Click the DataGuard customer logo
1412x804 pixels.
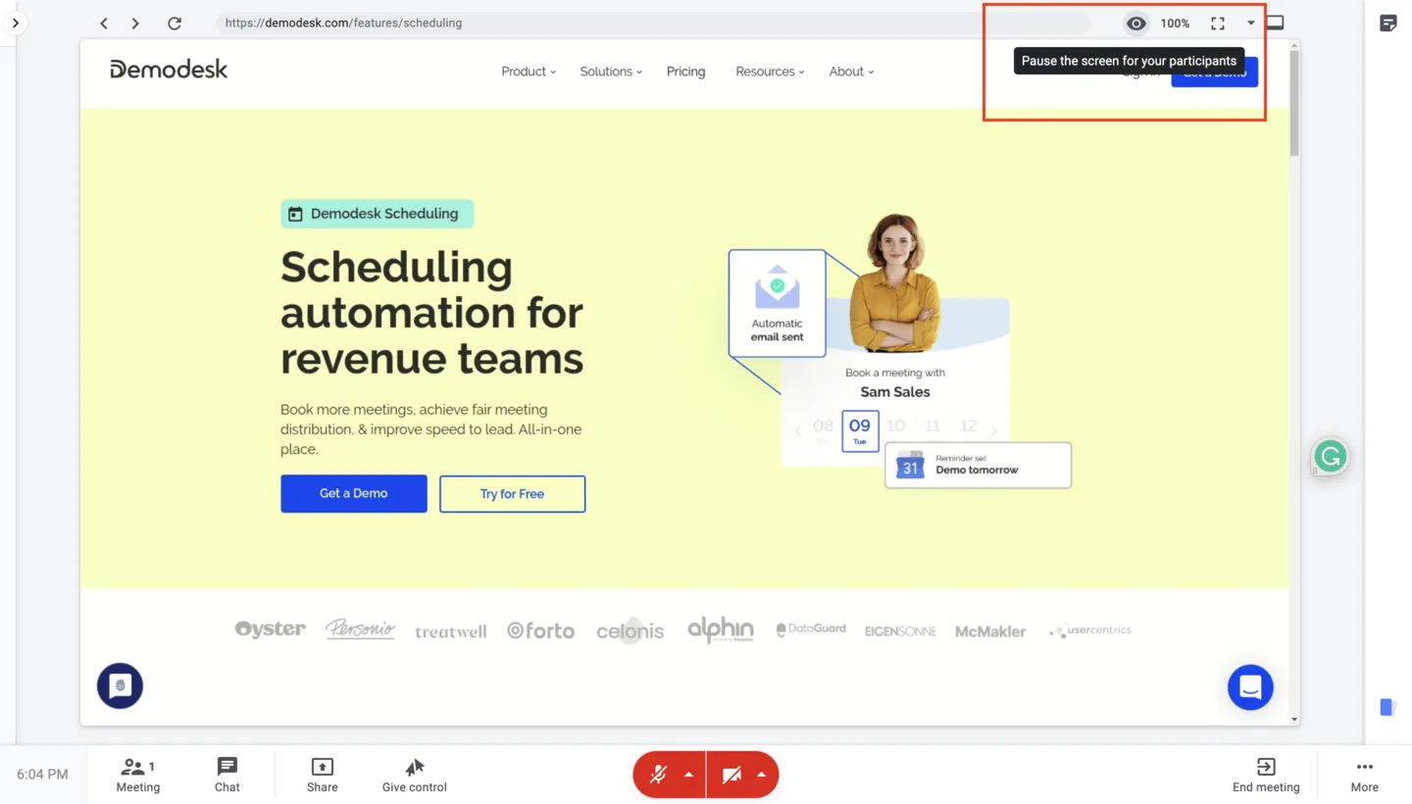[x=811, y=629]
